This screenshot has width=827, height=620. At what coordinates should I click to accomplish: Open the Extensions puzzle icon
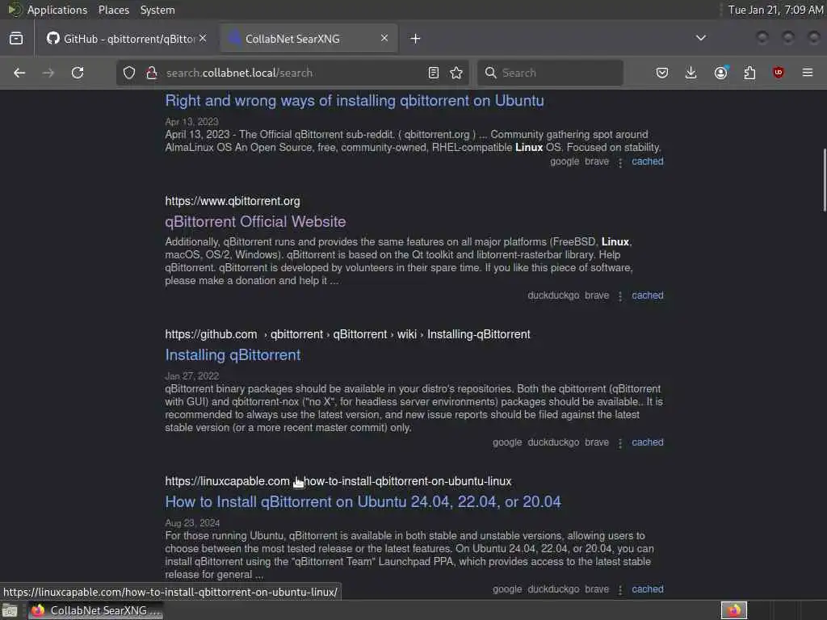point(749,73)
